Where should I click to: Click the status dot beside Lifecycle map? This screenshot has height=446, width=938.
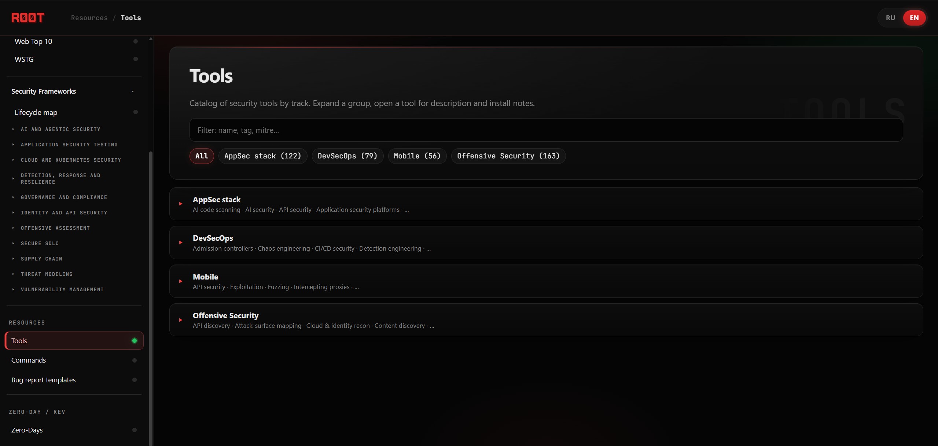136,112
